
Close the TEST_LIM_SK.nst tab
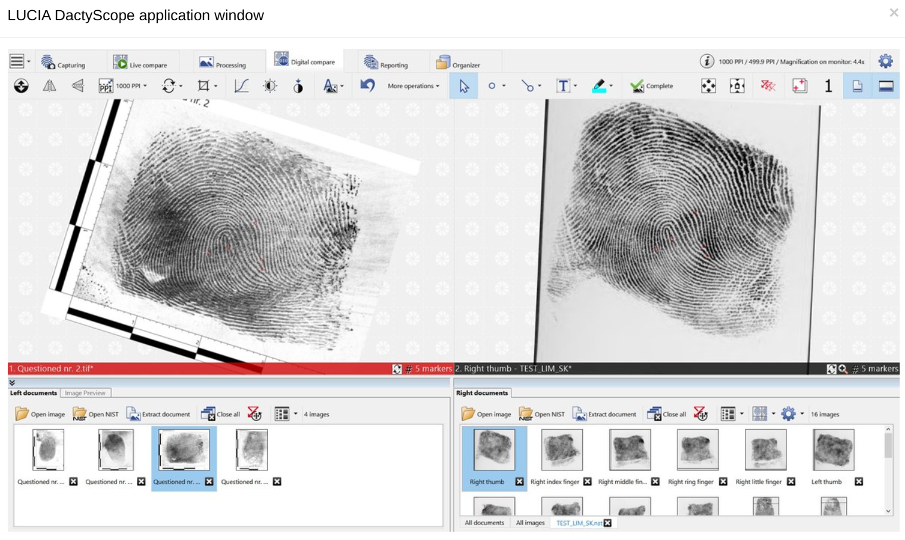coord(607,523)
